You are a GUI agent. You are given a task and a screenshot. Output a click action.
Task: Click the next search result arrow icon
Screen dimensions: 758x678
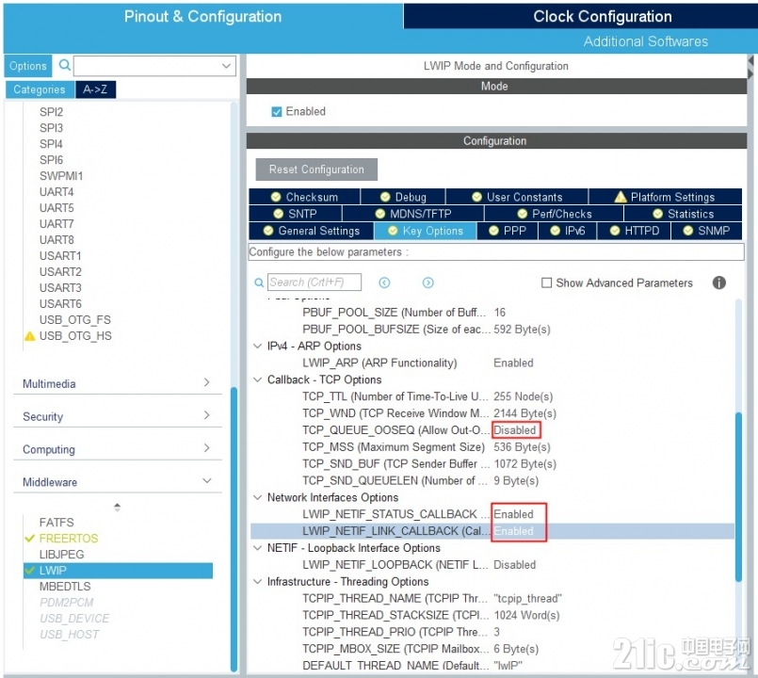click(427, 282)
